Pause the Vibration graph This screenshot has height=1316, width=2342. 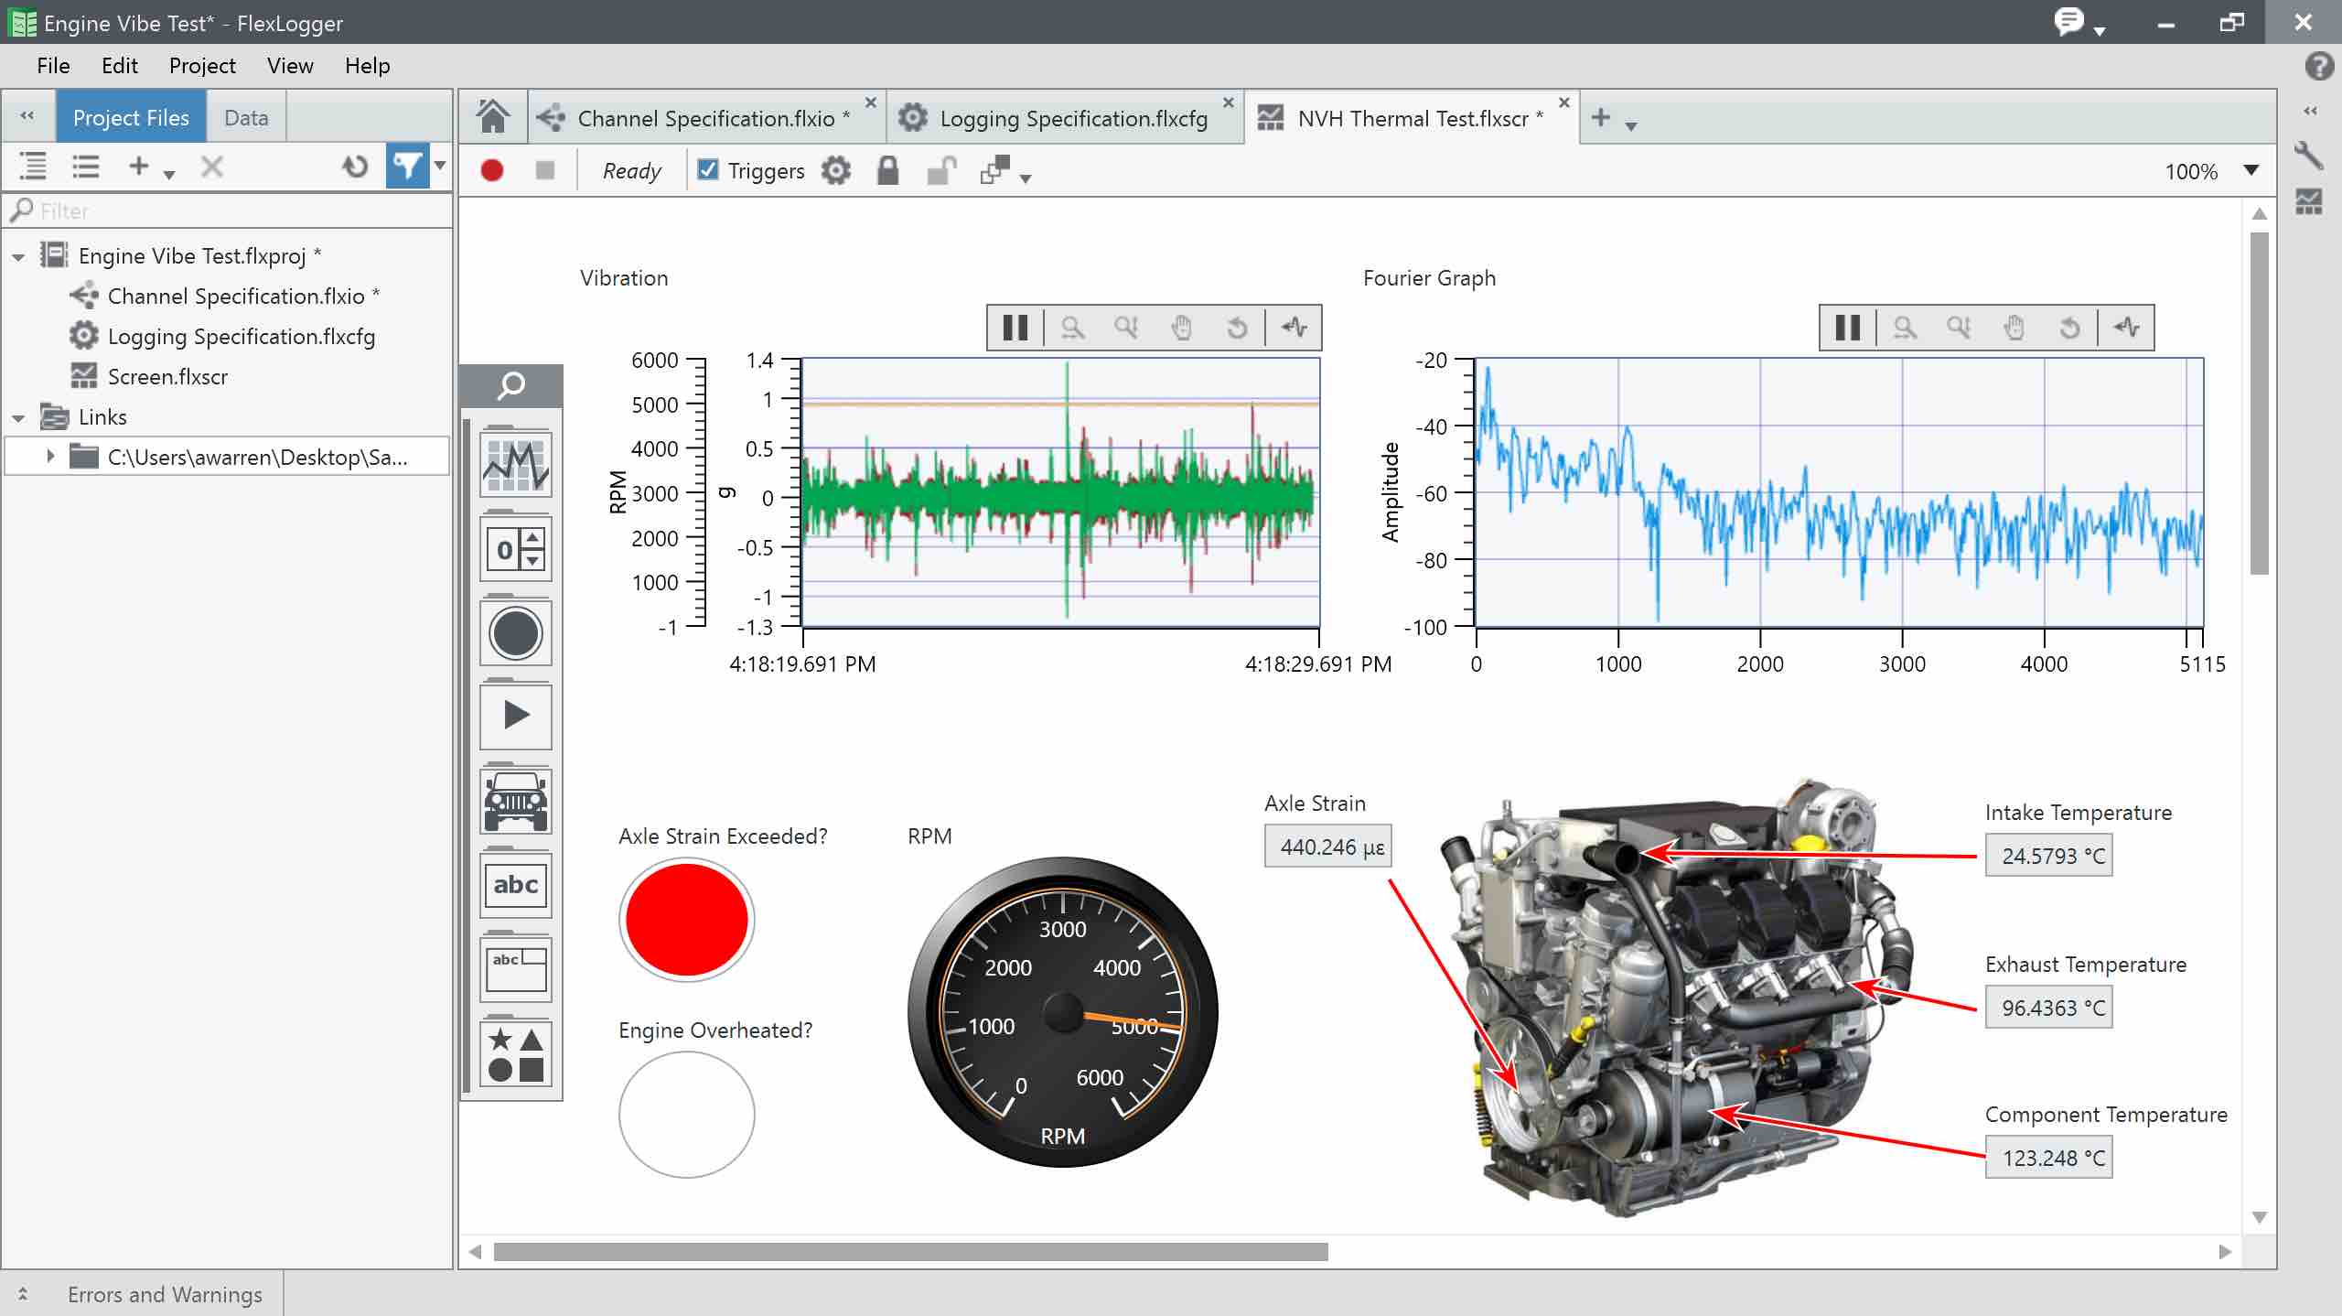tap(1015, 328)
